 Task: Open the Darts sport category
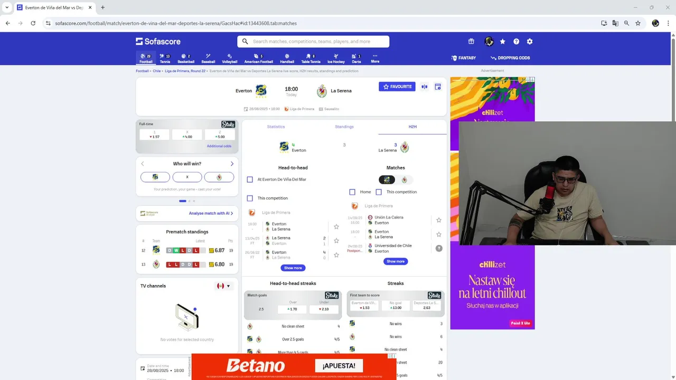coord(356,58)
